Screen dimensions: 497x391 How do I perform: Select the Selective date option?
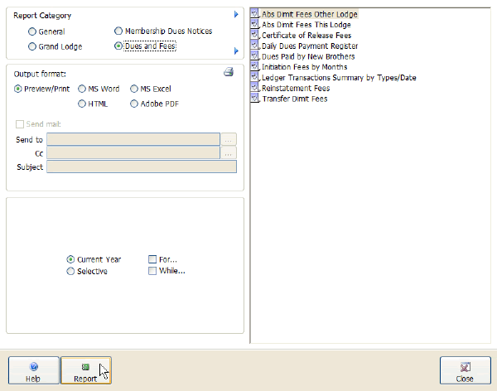[70, 272]
